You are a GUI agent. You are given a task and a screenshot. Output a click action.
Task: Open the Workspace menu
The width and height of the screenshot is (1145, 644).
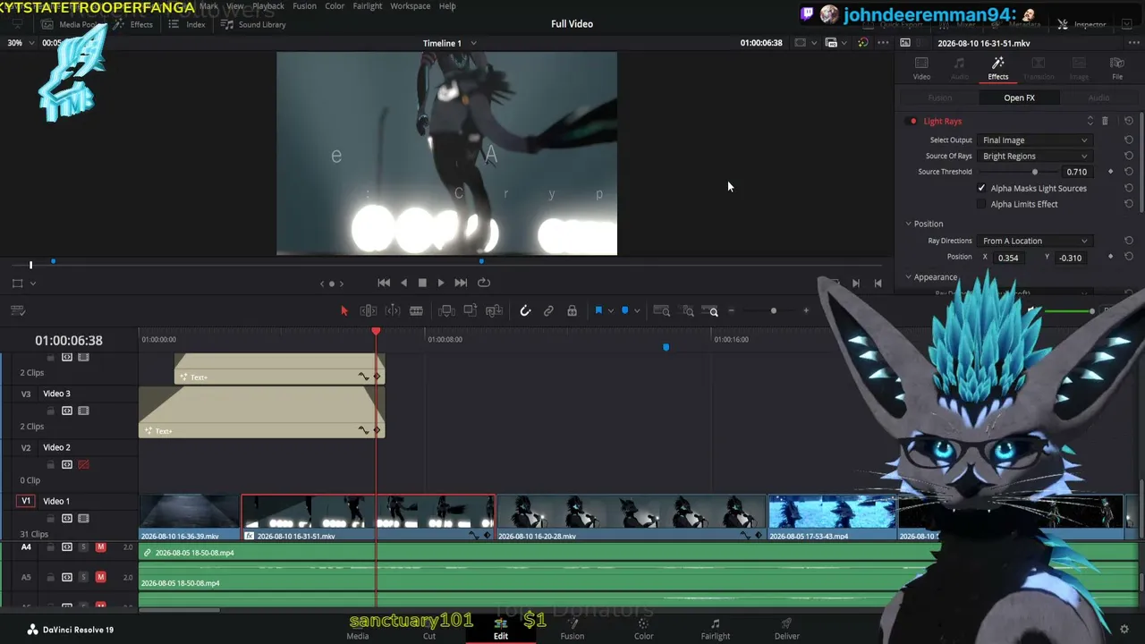(411, 6)
